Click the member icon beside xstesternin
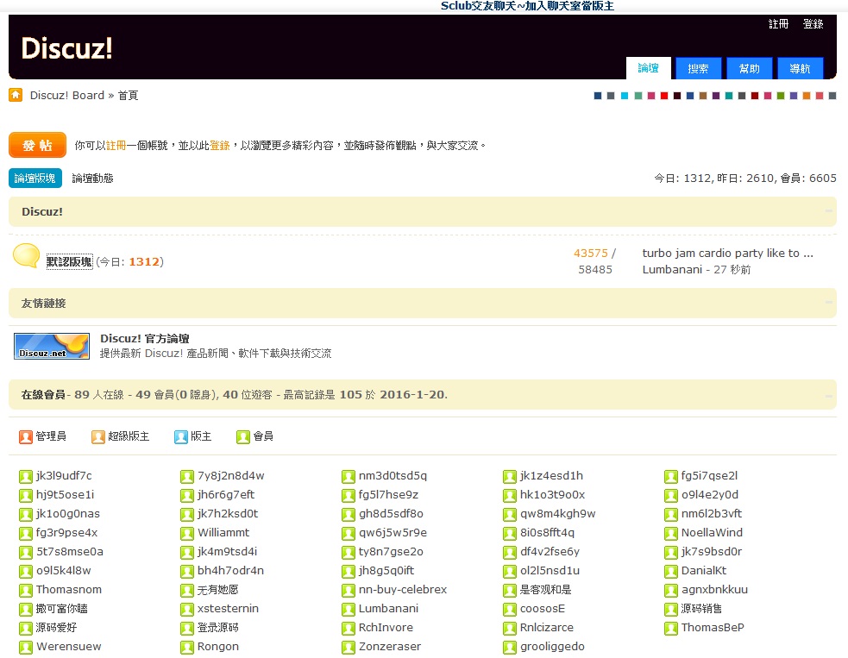The width and height of the screenshot is (848, 658). [x=187, y=610]
